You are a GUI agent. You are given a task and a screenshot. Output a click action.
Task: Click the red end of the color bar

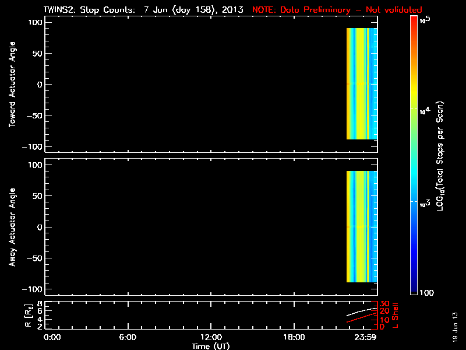(x=414, y=23)
